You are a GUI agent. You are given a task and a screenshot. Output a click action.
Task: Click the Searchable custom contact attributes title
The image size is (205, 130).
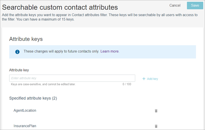pyautogui.click(x=60, y=6)
